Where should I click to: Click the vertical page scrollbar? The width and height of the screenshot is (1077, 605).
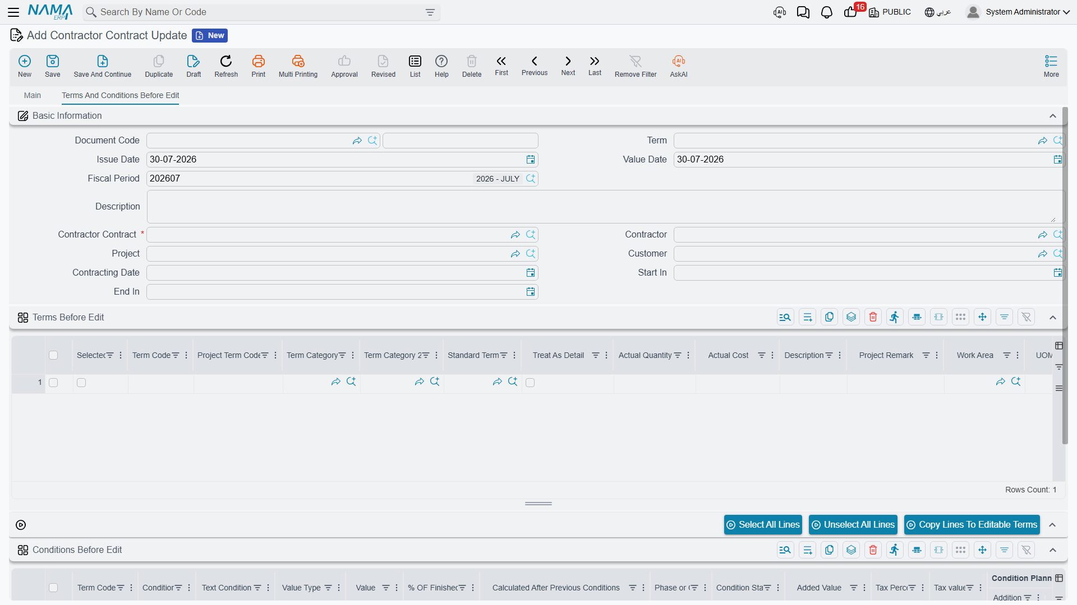pos(1065,274)
